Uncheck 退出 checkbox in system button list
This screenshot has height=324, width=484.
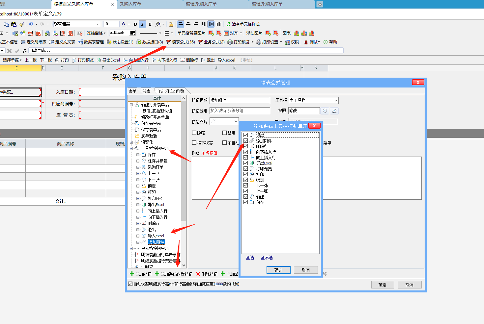tap(245, 135)
